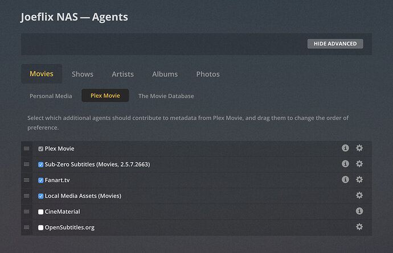
Task: Uncheck Local Media Assets (Movies)
Action: pyautogui.click(x=41, y=196)
